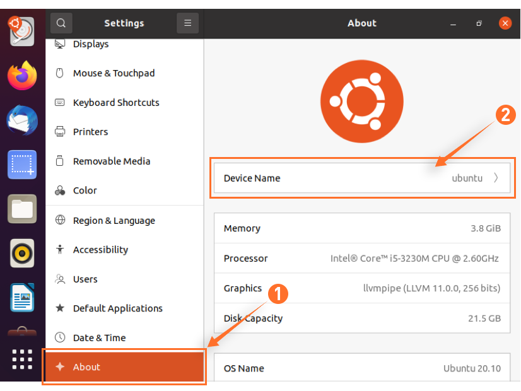
Task: Launch Thunderbird Mail from the dock
Action: click(22, 120)
